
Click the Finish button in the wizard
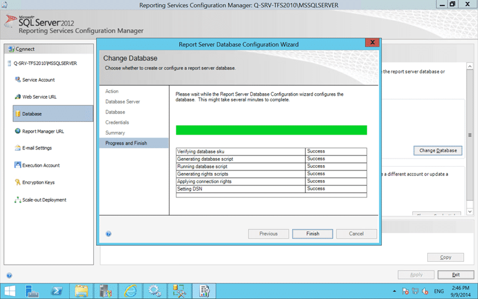click(312, 234)
